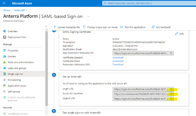
Task: Go to Home breadcrumb
Action: pyautogui.click(x=7, y=10)
